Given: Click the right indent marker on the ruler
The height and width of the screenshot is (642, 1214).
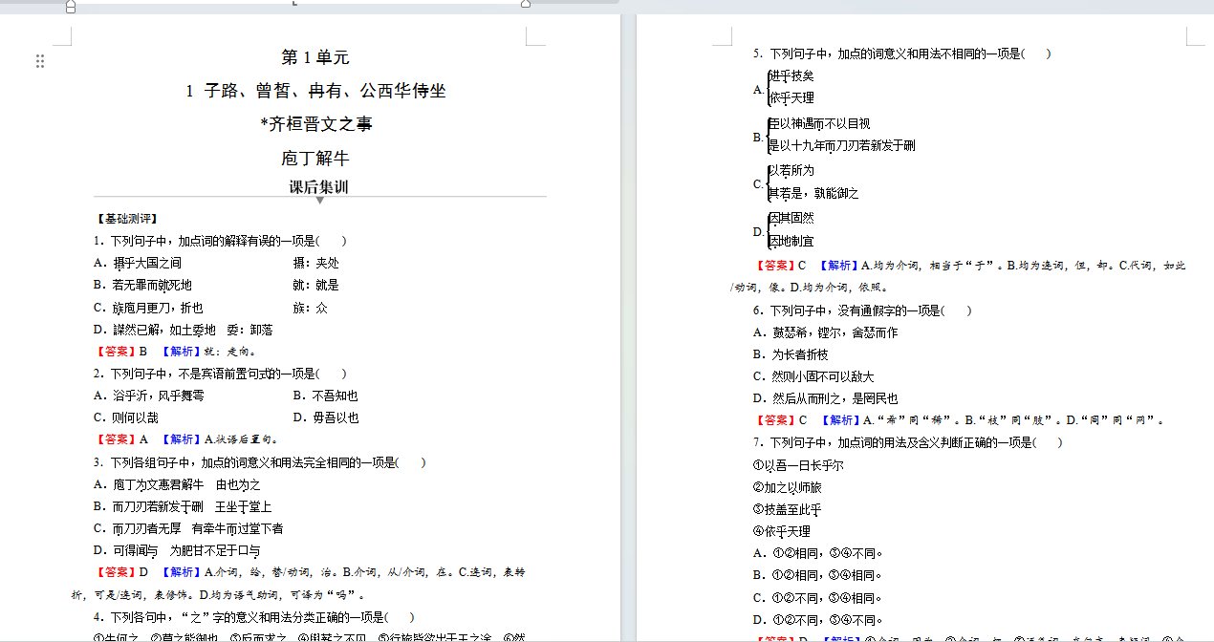Looking at the screenshot, I should pyautogui.click(x=525, y=5).
